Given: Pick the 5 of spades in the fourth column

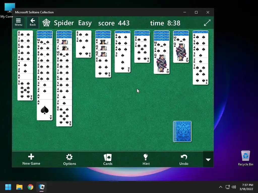Looking at the screenshot, I should click(84, 47).
